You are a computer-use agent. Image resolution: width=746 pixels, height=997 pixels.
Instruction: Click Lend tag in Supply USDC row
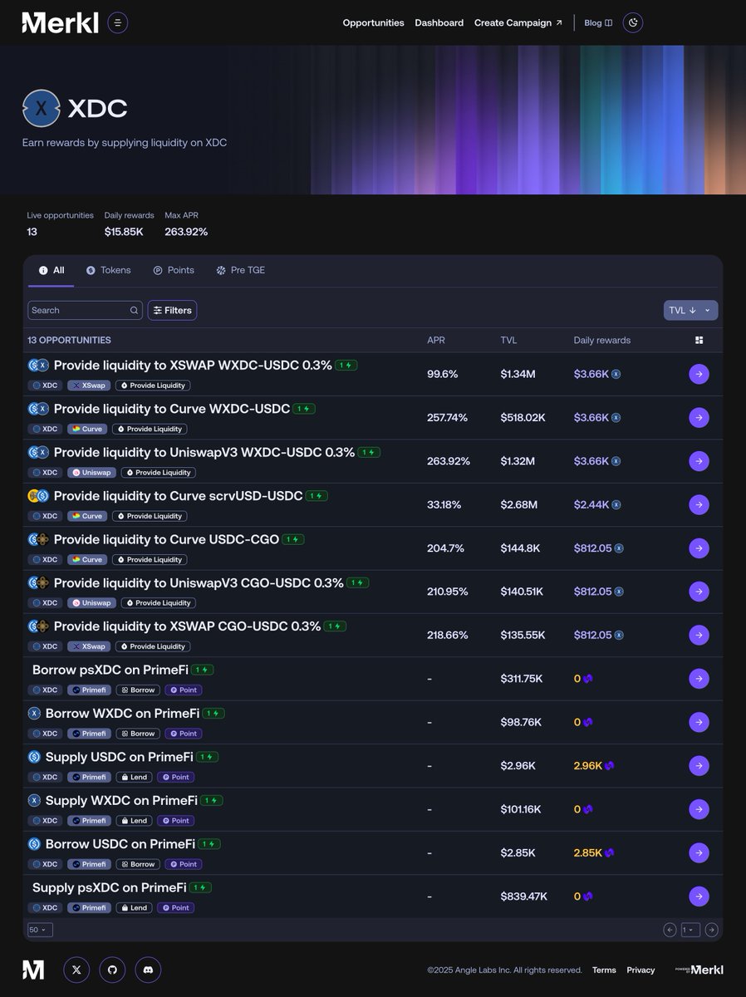[x=134, y=778]
